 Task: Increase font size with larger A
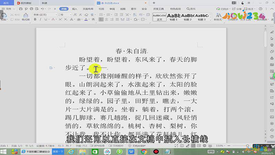pos(75,15)
